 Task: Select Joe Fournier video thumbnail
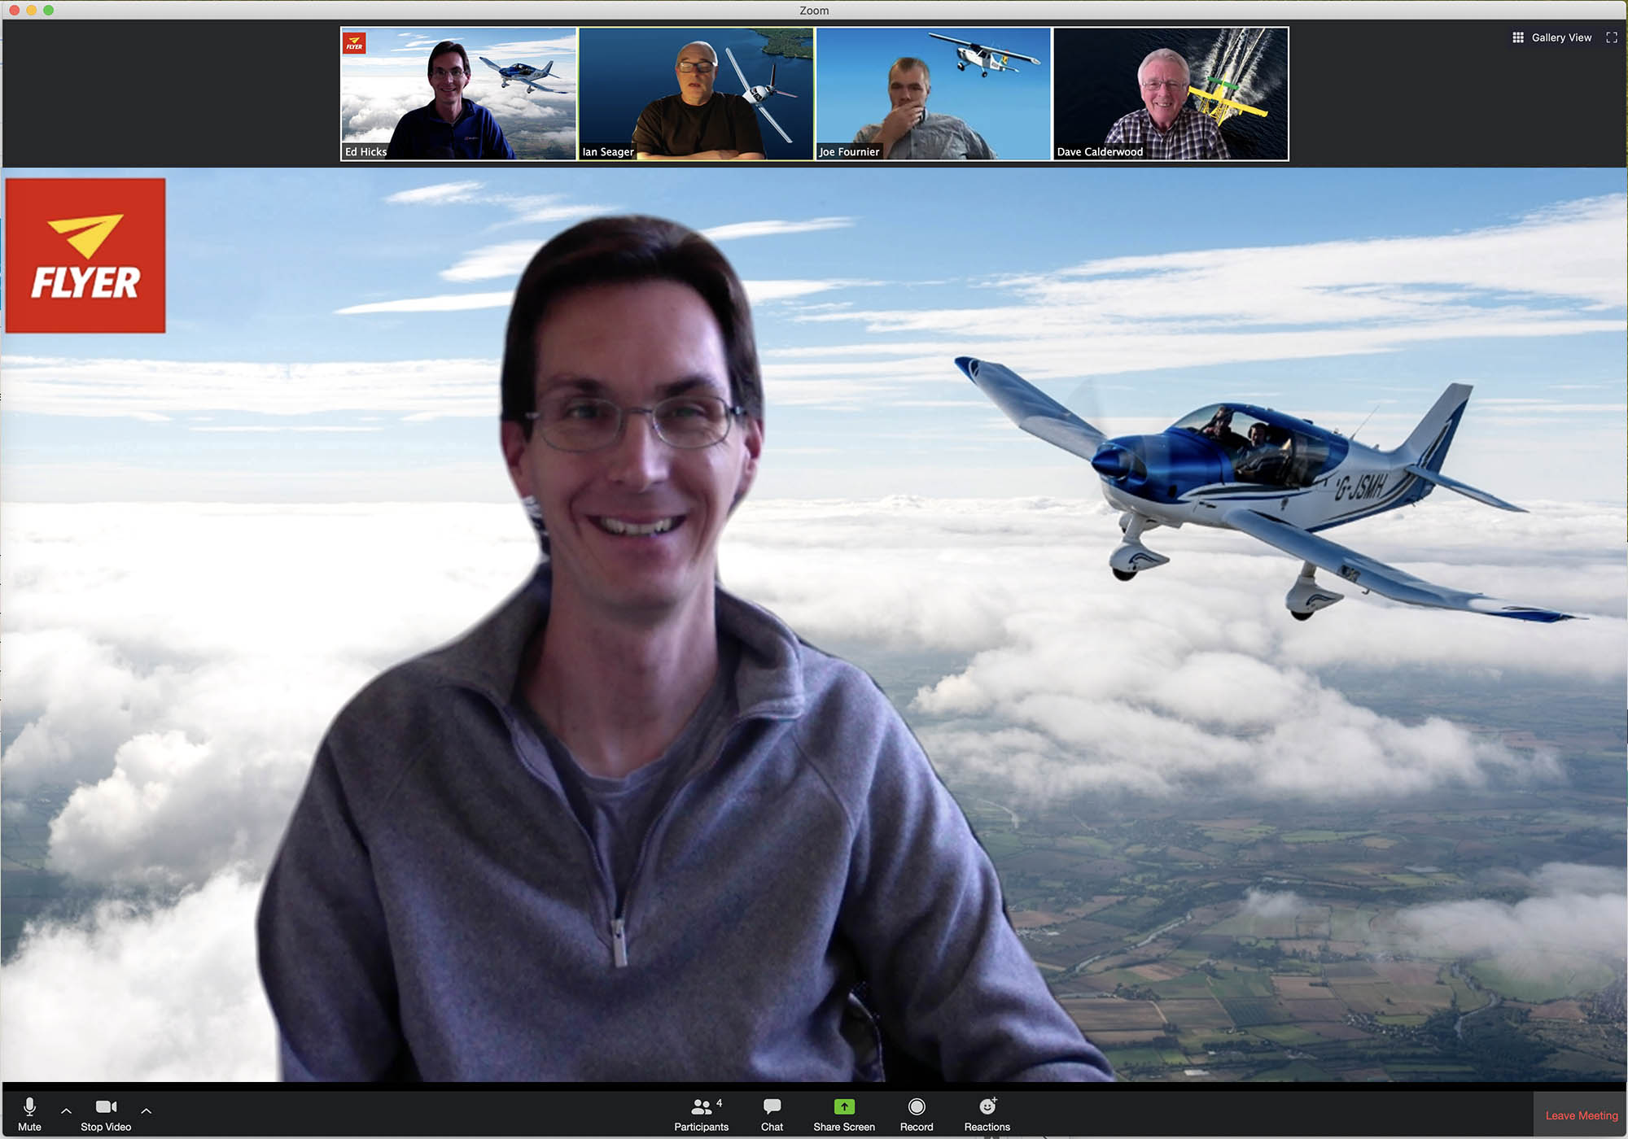coord(934,94)
